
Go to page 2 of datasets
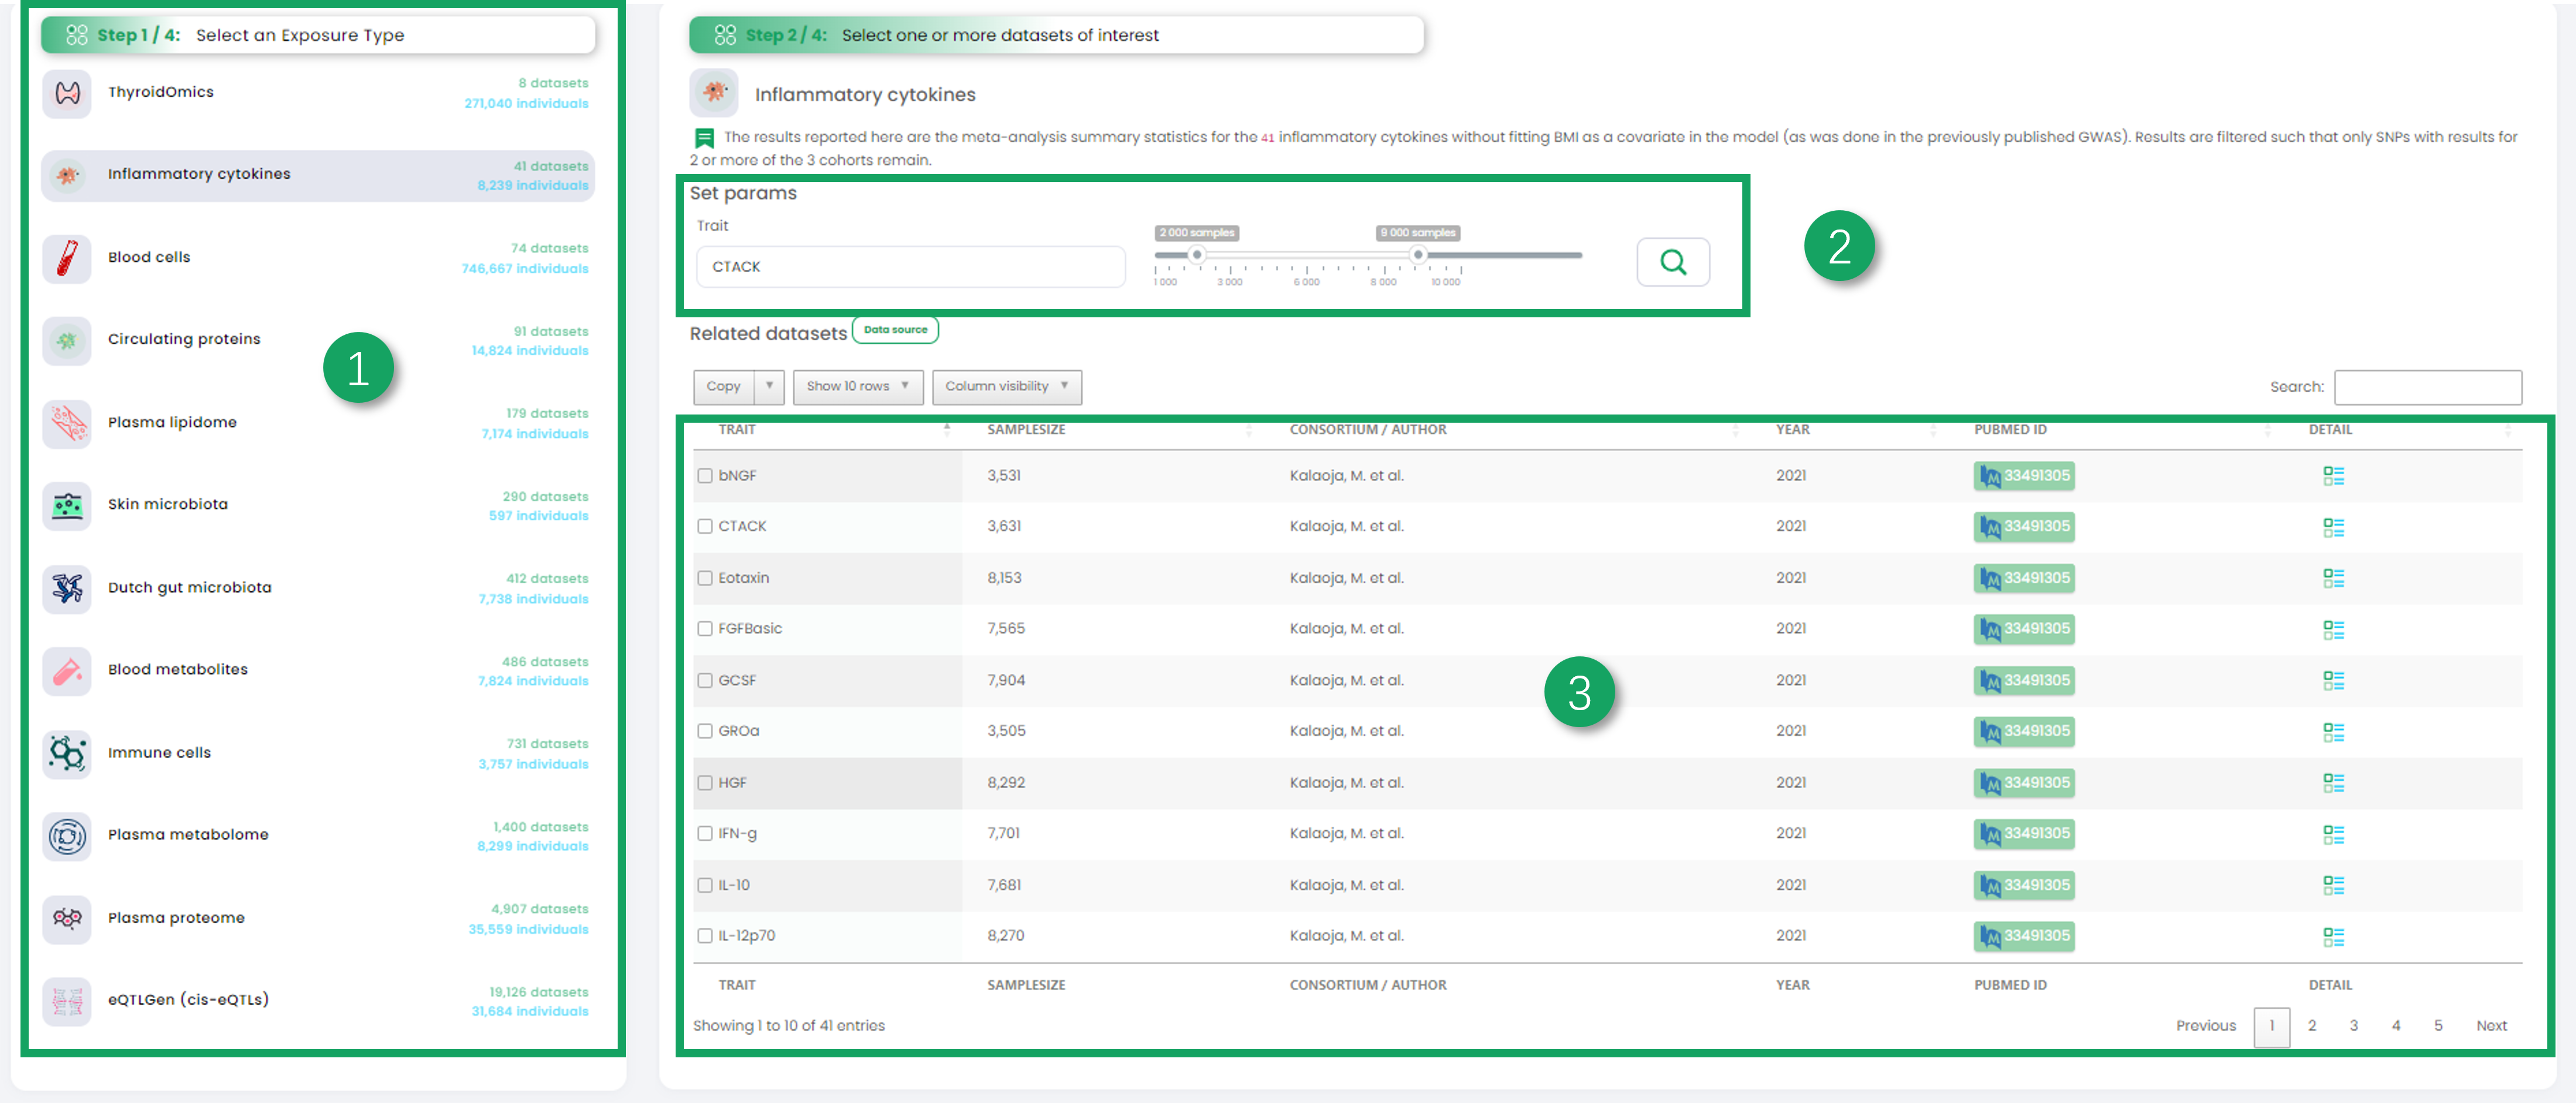coord(2311,1026)
